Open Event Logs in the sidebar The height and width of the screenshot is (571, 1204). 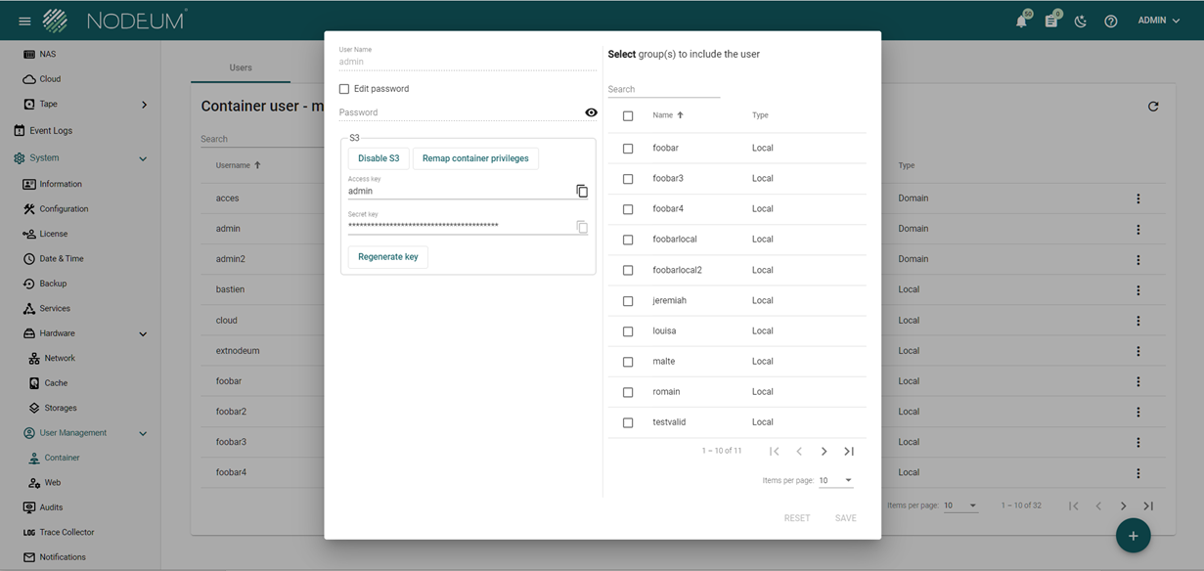[x=51, y=130]
